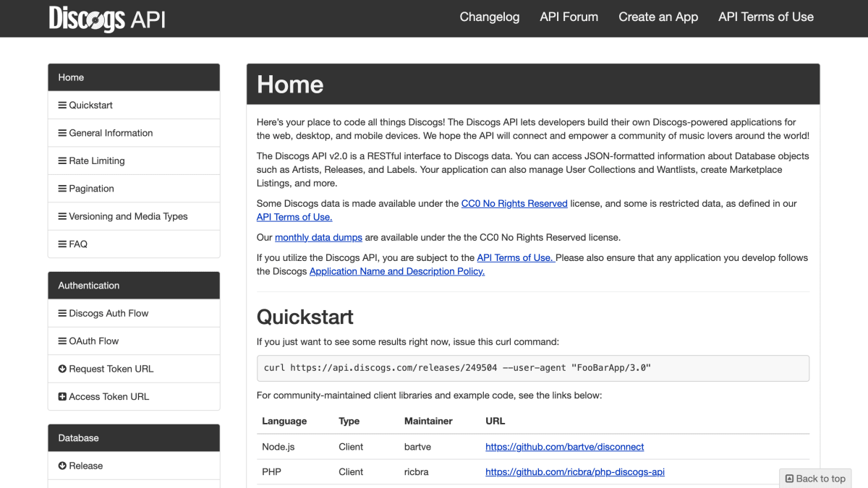
Task: Jump to the Pagination section
Action: 134,189
